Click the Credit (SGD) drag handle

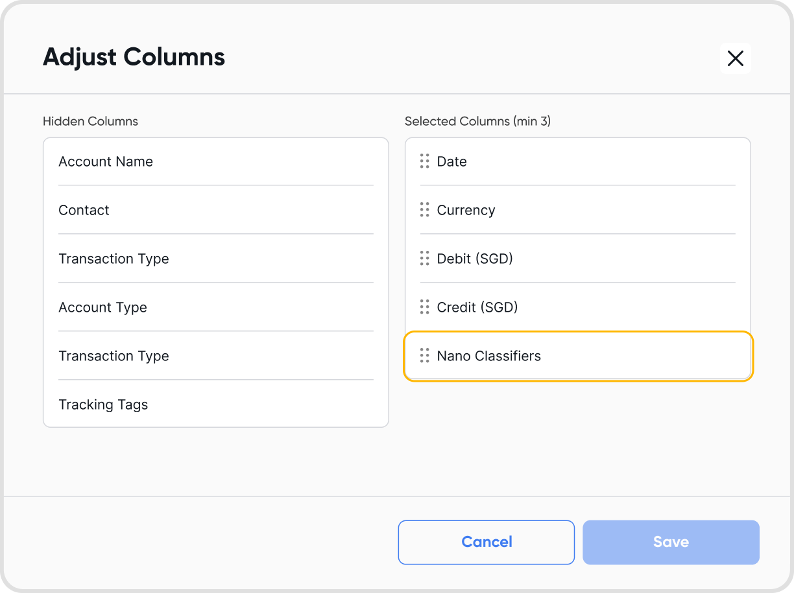point(425,307)
